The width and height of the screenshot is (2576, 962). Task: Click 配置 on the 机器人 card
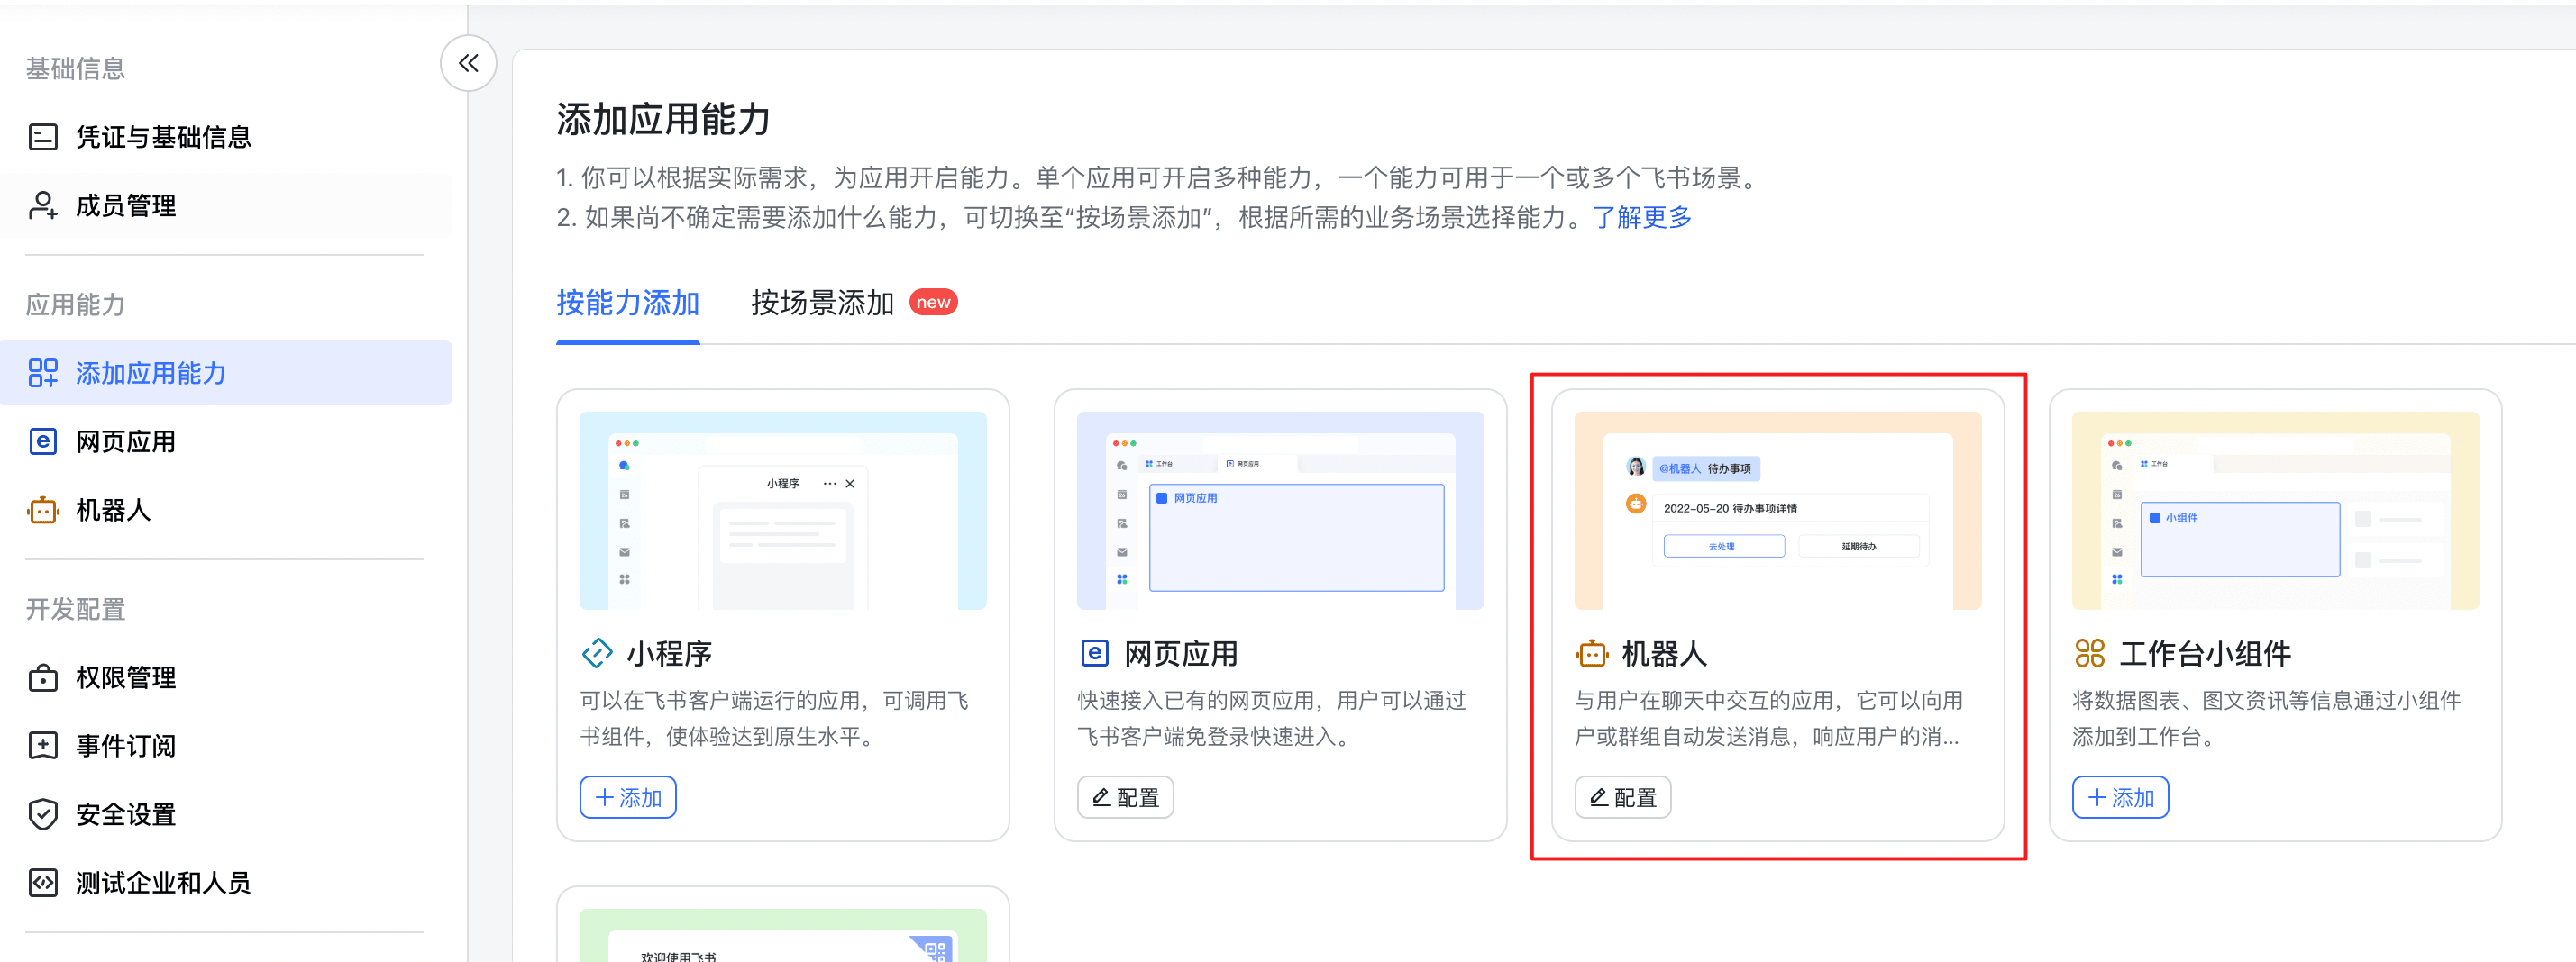(1623, 797)
